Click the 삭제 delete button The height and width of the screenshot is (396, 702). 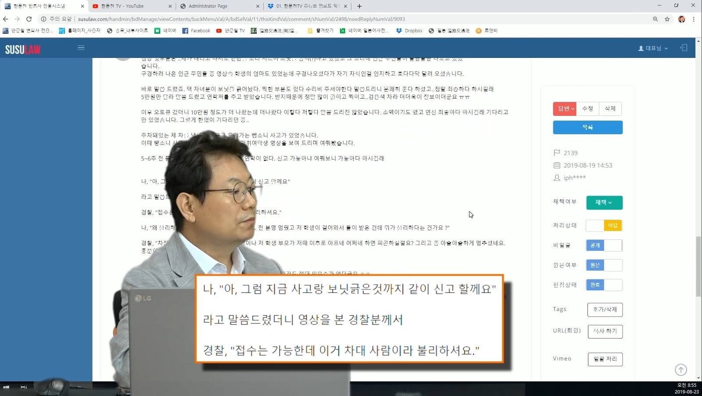click(x=610, y=108)
